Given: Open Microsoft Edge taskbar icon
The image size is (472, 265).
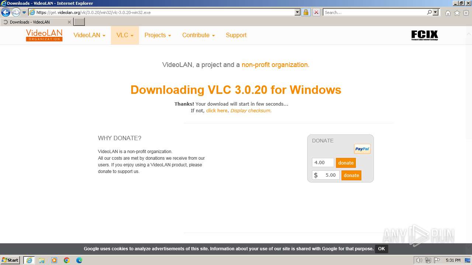Looking at the screenshot, I should 79,260.
